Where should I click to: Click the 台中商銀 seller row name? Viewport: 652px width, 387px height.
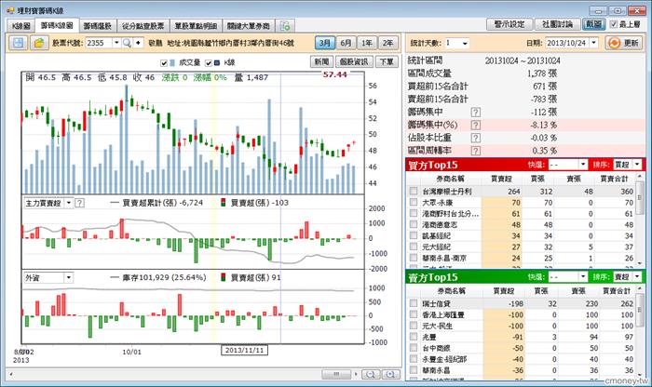(436, 348)
